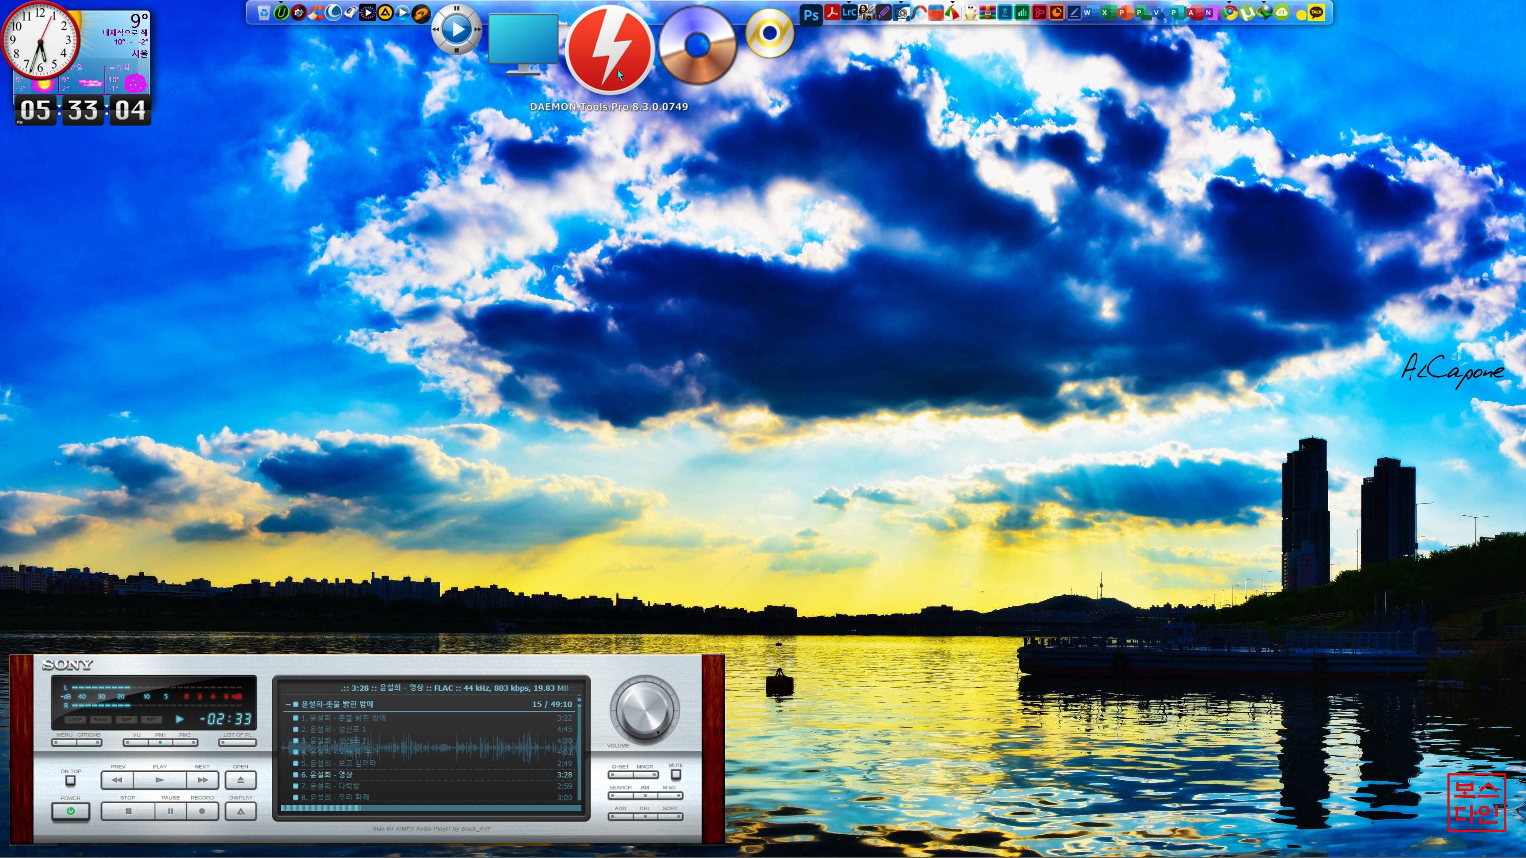Open the ADD files menu

621,817
